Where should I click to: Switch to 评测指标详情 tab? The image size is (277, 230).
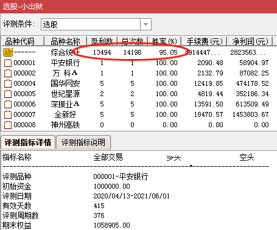coord(28,142)
